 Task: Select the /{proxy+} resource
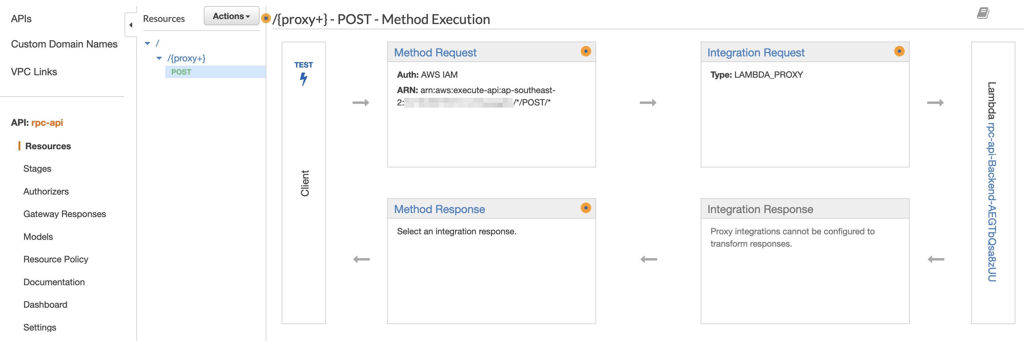186,58
